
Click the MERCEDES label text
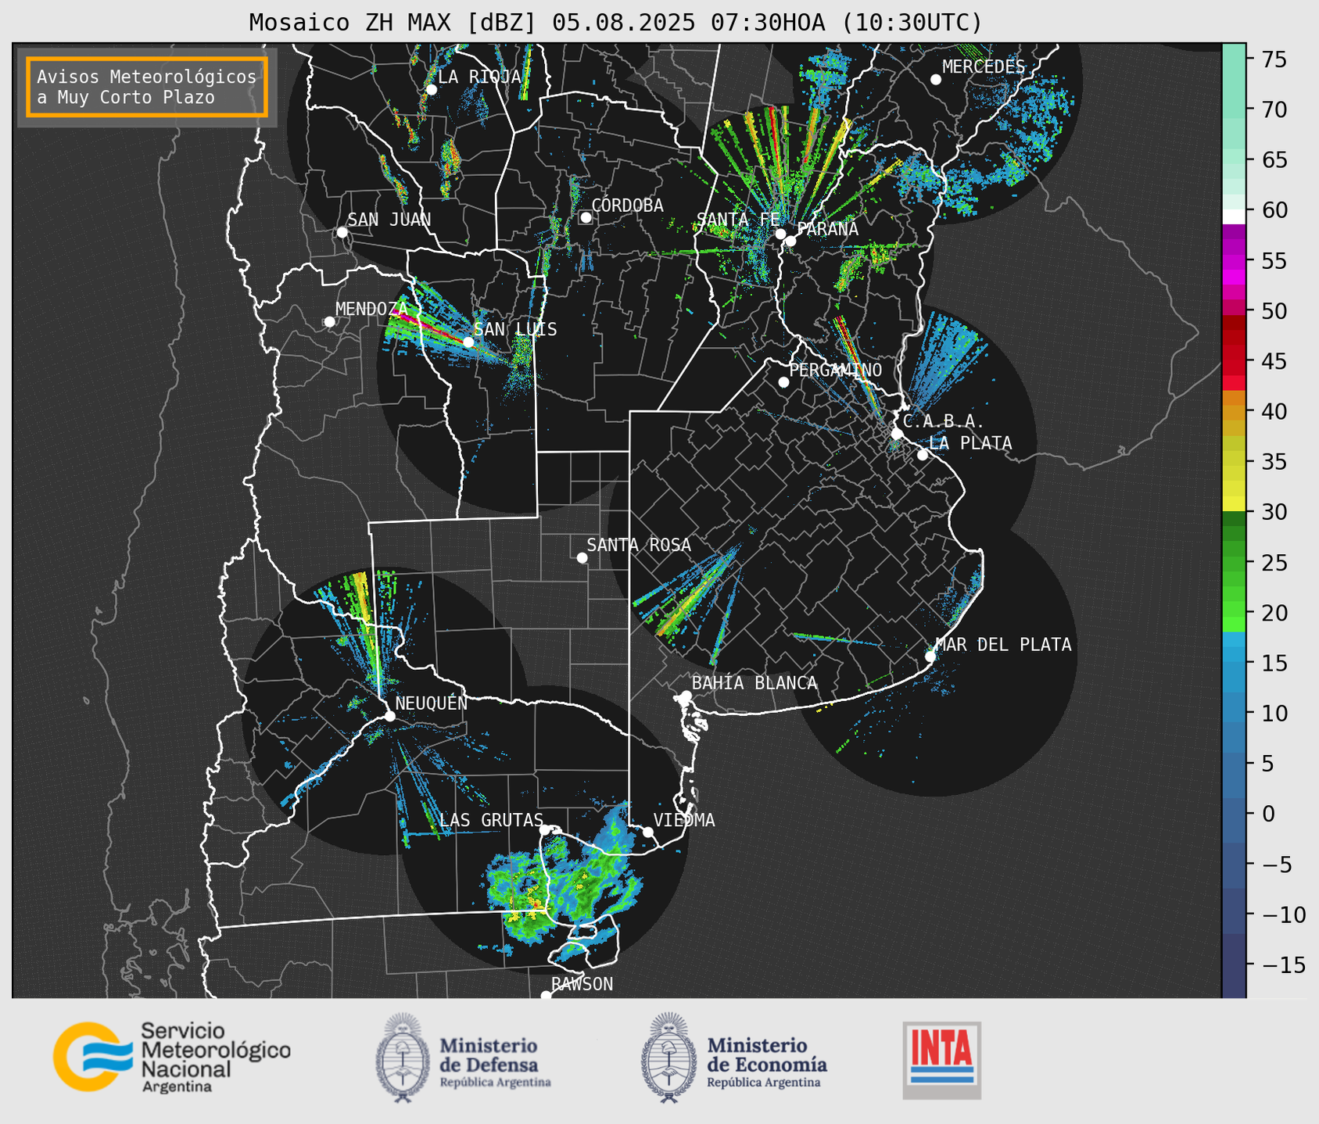(983, 67)
